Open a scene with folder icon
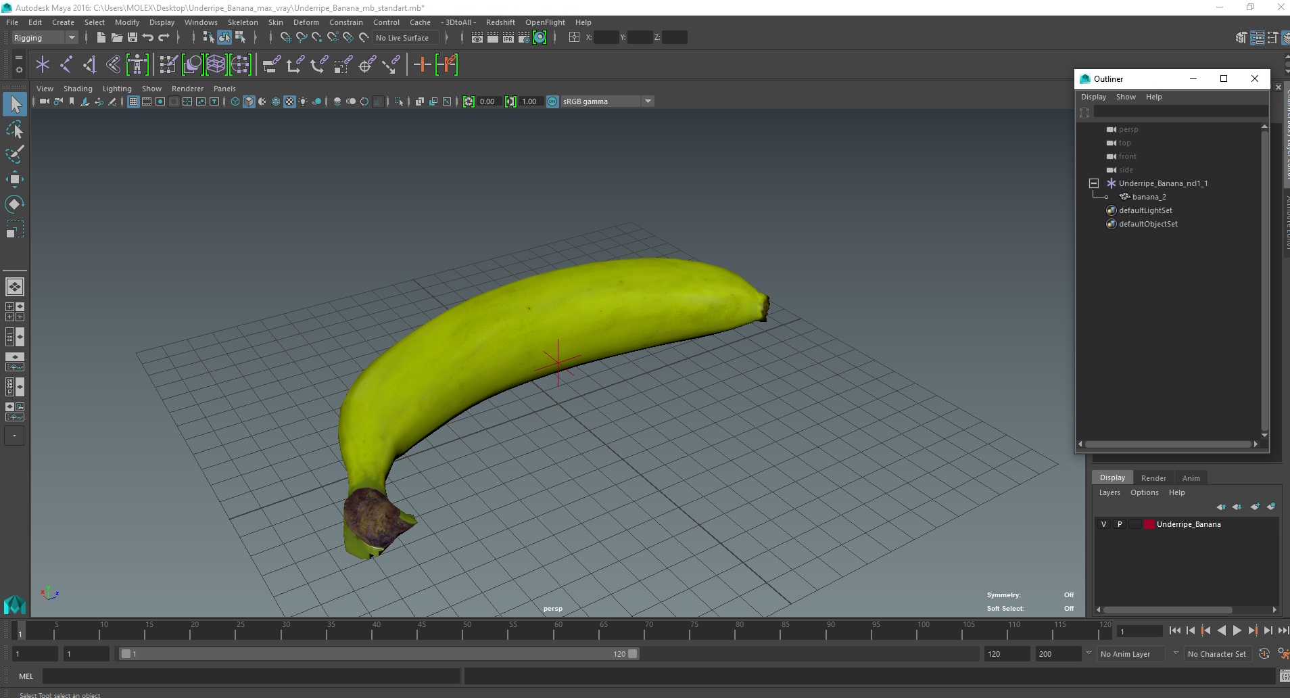 tap(117, 37)
